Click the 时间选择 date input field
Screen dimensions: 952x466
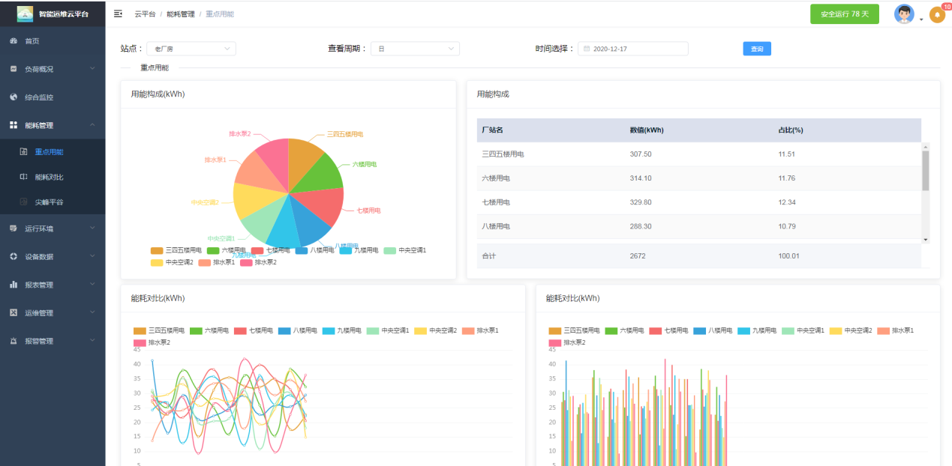tap(632, 49)
